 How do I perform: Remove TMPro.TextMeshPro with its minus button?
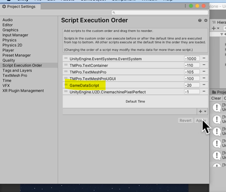[x=204, y=72]
